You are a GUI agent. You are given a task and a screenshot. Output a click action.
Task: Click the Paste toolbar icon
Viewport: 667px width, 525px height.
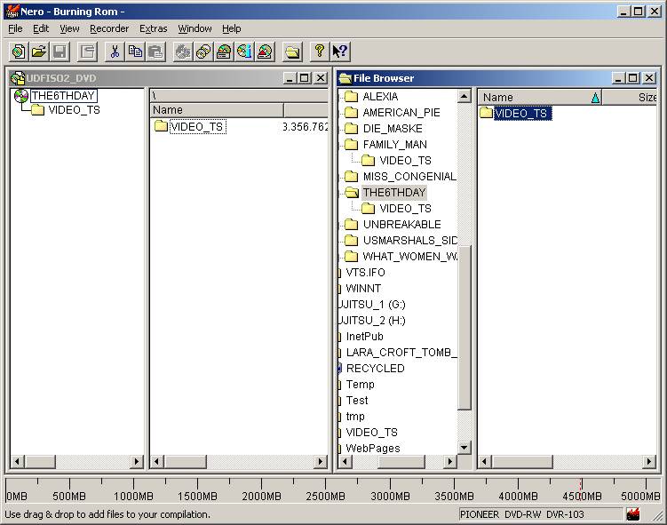(155, 52)
